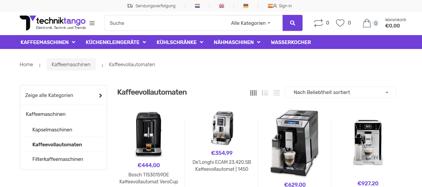Select the small grid view layout
Viewport: 422px width, 187px height.
pyautogui.click(x=253, y=93)
